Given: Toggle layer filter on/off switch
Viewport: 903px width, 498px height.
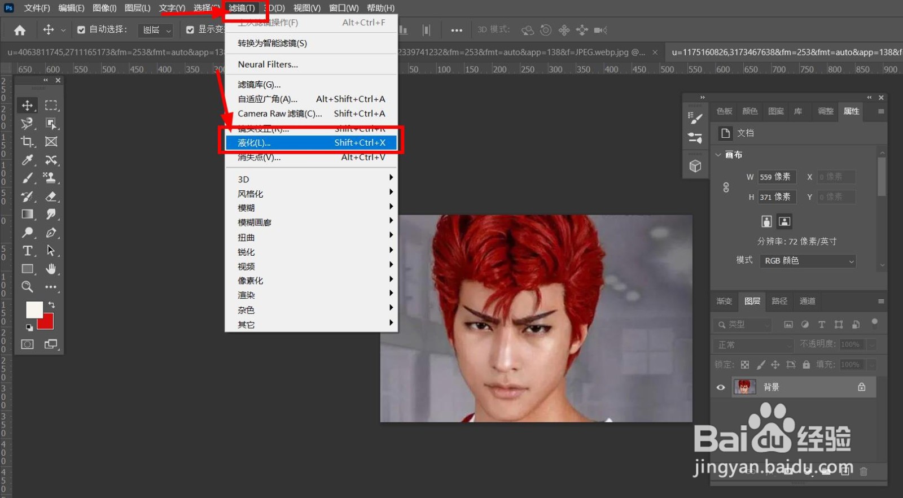Looking at the screenshot, I should pos(875,323).
